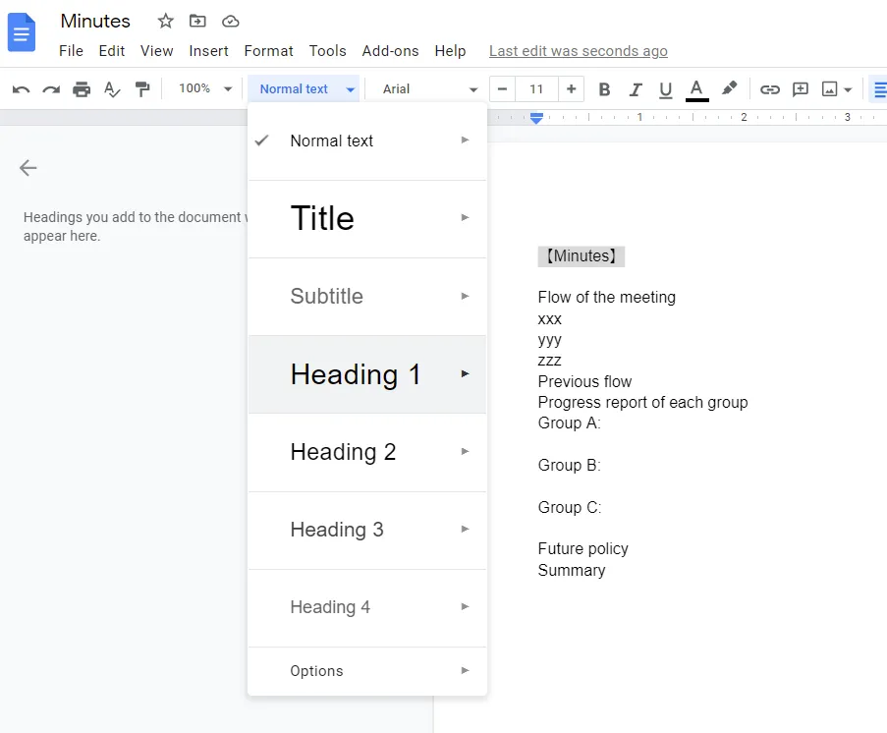Toggle underline formatting
The width and height of the screenshot is (887, 733).
665,89
